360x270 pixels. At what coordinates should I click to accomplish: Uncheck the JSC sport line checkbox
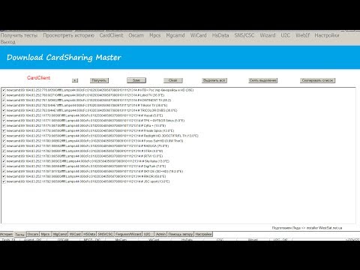tap(4, 181)
